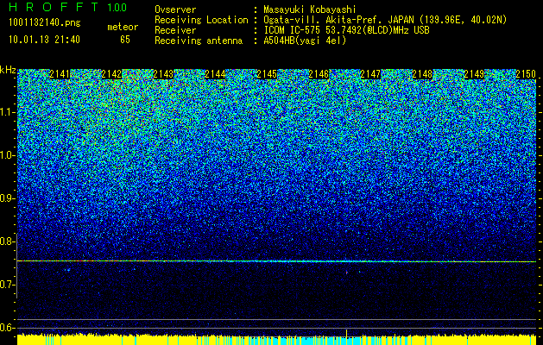This screenshot has height=345, width=543.
Task: Click the 2145 time marker
Action: click(267, 74)
